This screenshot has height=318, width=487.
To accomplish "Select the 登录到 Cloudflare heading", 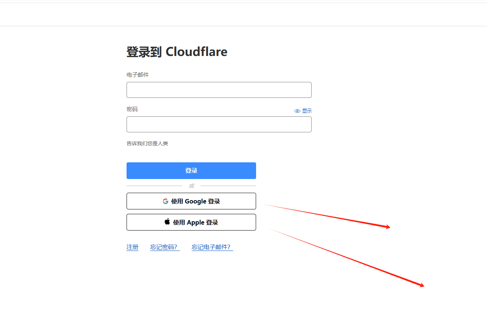I will [177, 52].
